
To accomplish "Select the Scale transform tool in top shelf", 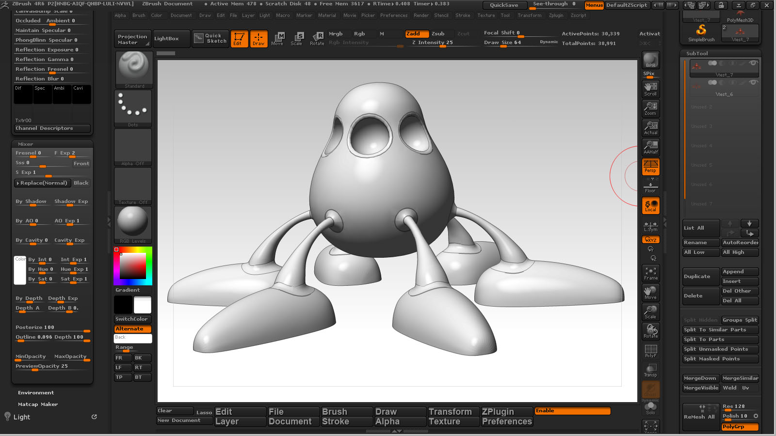I will coord(296,39).
